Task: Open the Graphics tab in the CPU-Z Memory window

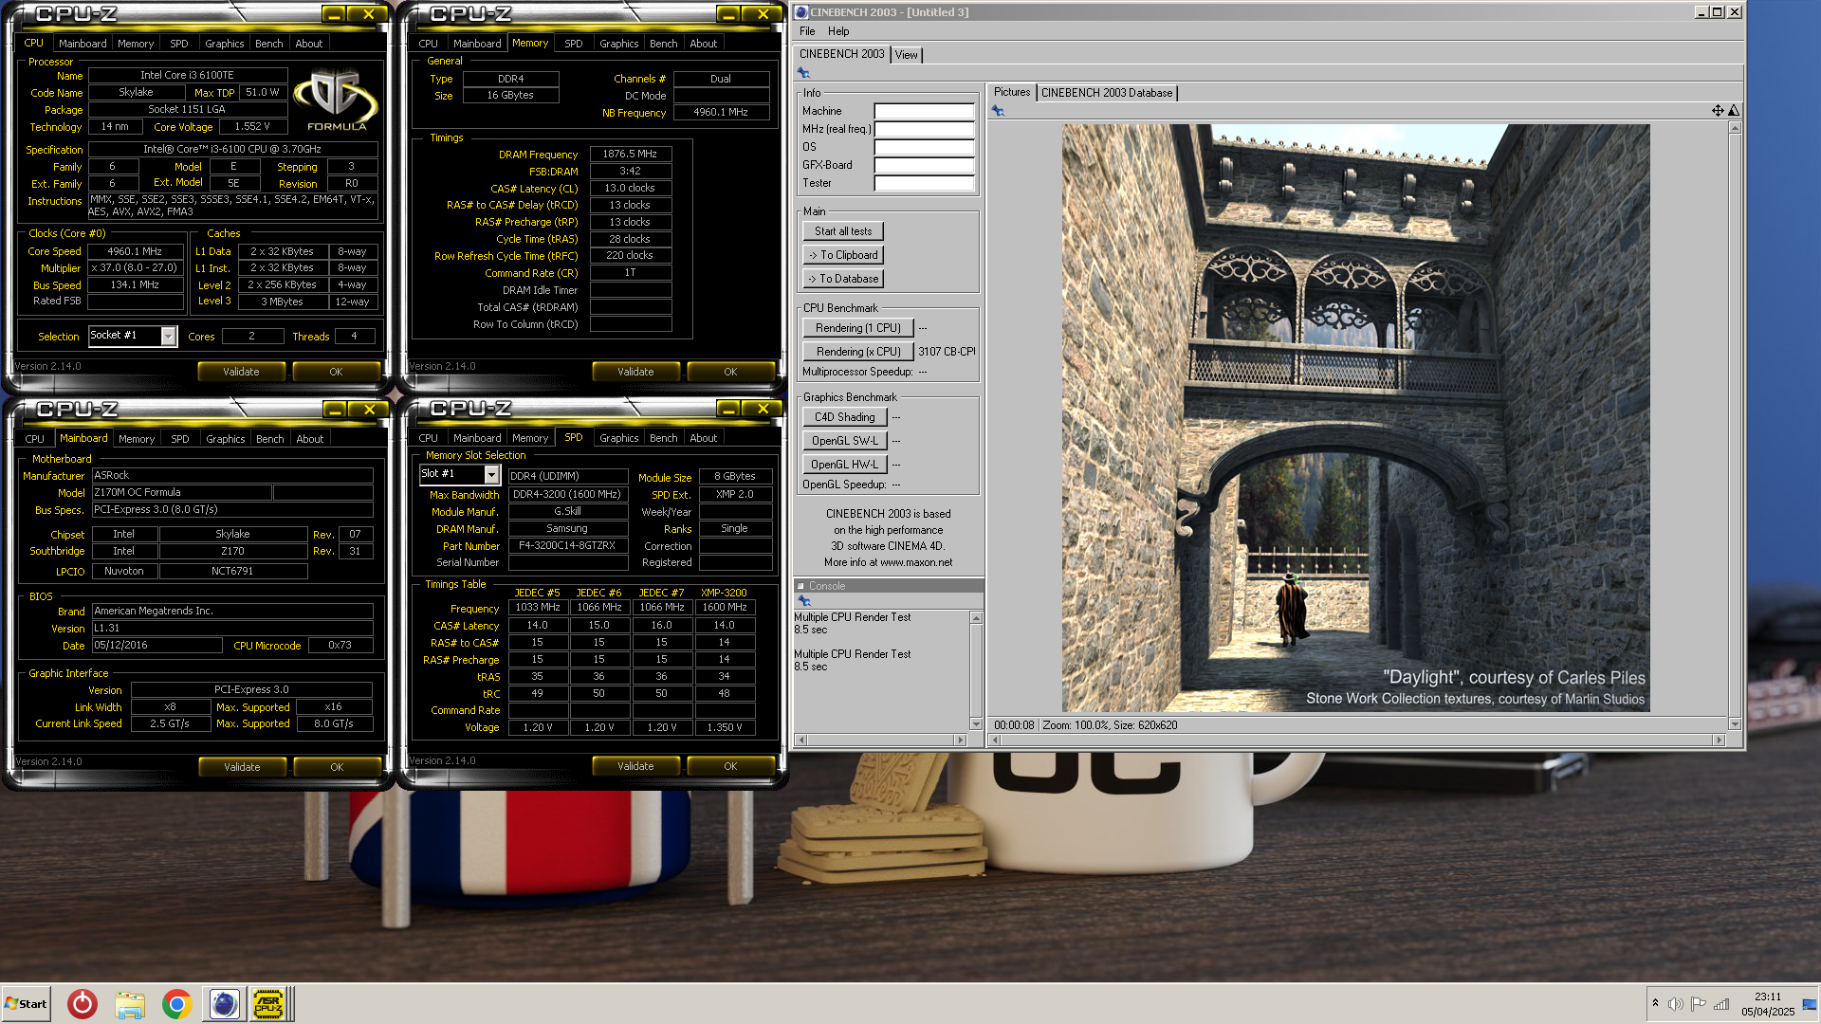Action: coord(619,44)
